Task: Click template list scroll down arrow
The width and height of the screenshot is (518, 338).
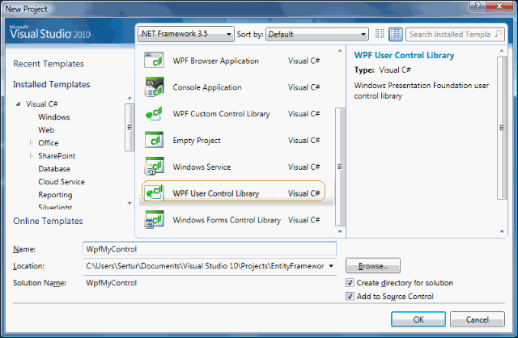Action: 340,231
